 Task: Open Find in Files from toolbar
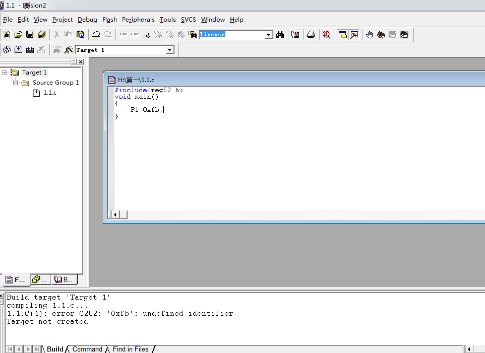[193, 35]
